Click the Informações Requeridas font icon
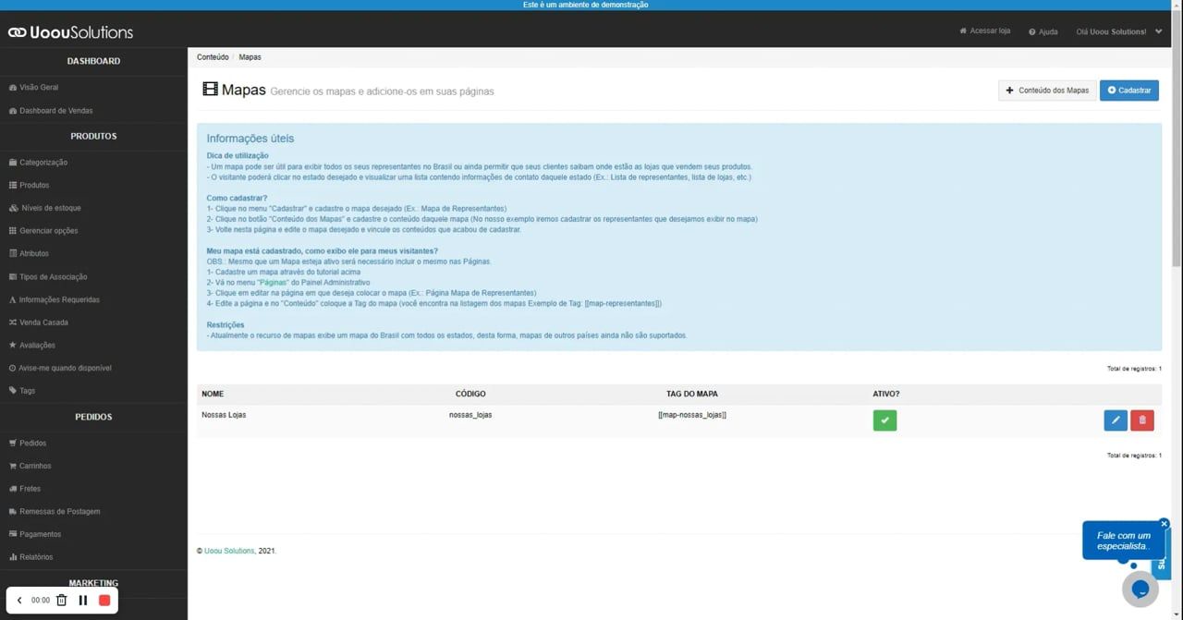Screen dimensions: 1183x620 click(12, 299)
